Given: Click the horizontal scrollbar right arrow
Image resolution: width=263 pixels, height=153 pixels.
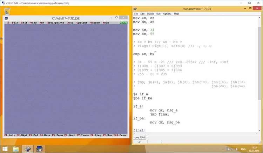Looking at the screenshot, I should [256, 133].
